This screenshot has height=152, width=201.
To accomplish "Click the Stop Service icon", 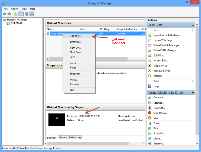I will pyautogui.click(x=150, y=66).
